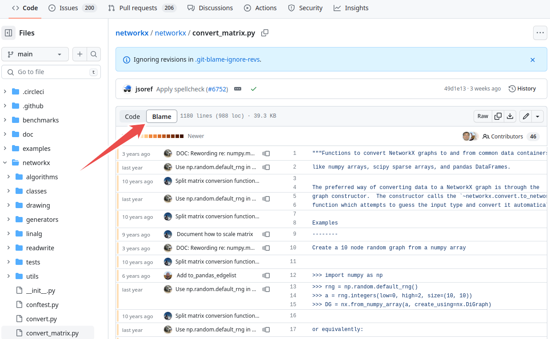Copy the file path next to convert_matrix.py
The width and height of the screenshot is (550, 339).
pos(265,33)
